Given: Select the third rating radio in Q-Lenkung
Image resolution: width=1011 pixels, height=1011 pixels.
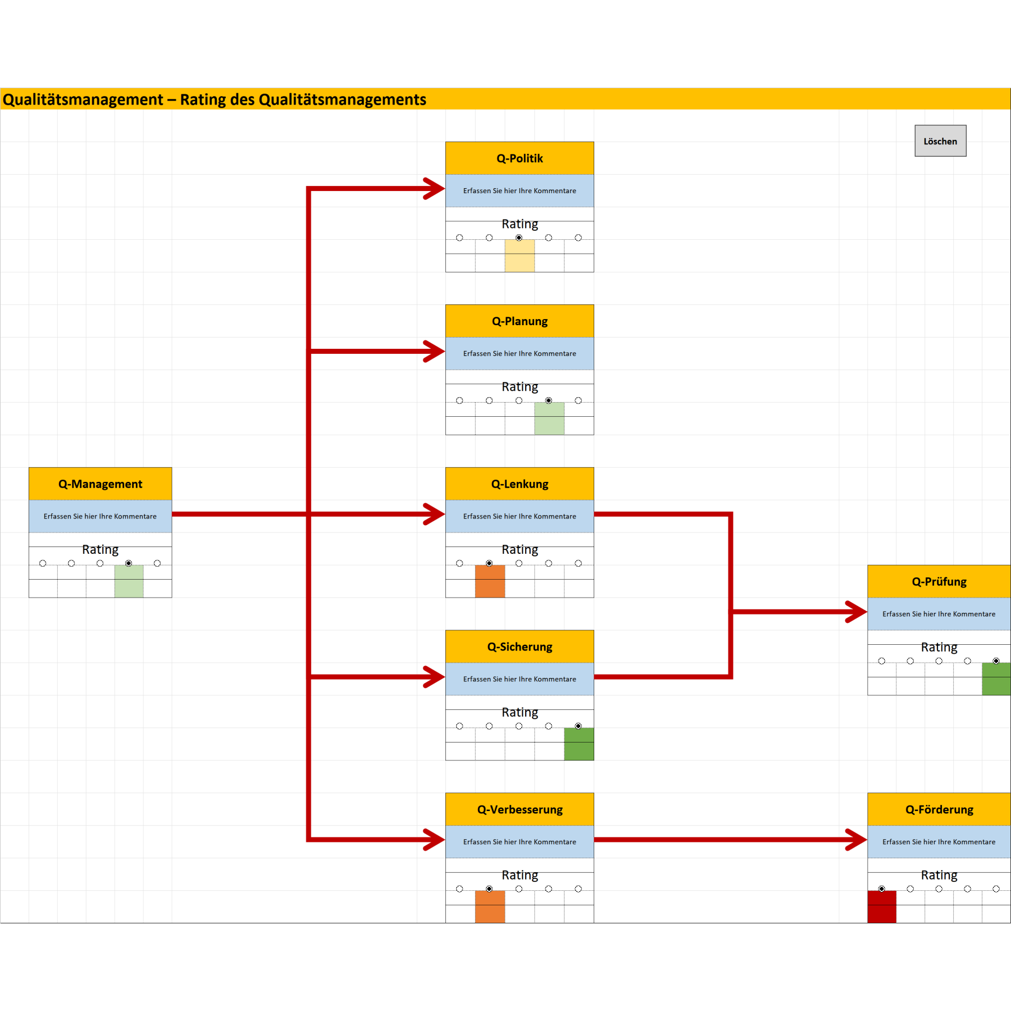Looking at the screenshot, I should coord(519,563).
